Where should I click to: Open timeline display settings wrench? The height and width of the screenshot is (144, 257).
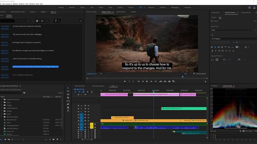click(x=92, y=92)
